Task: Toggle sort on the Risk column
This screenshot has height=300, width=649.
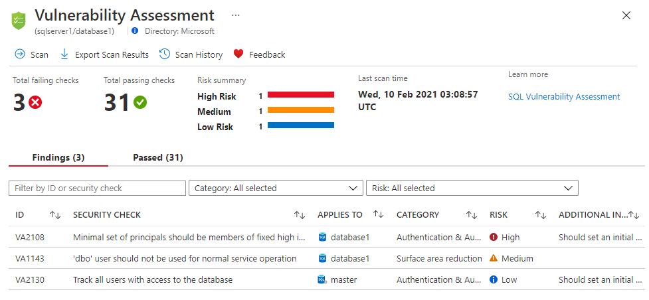Action: click(x=541, y=215)
